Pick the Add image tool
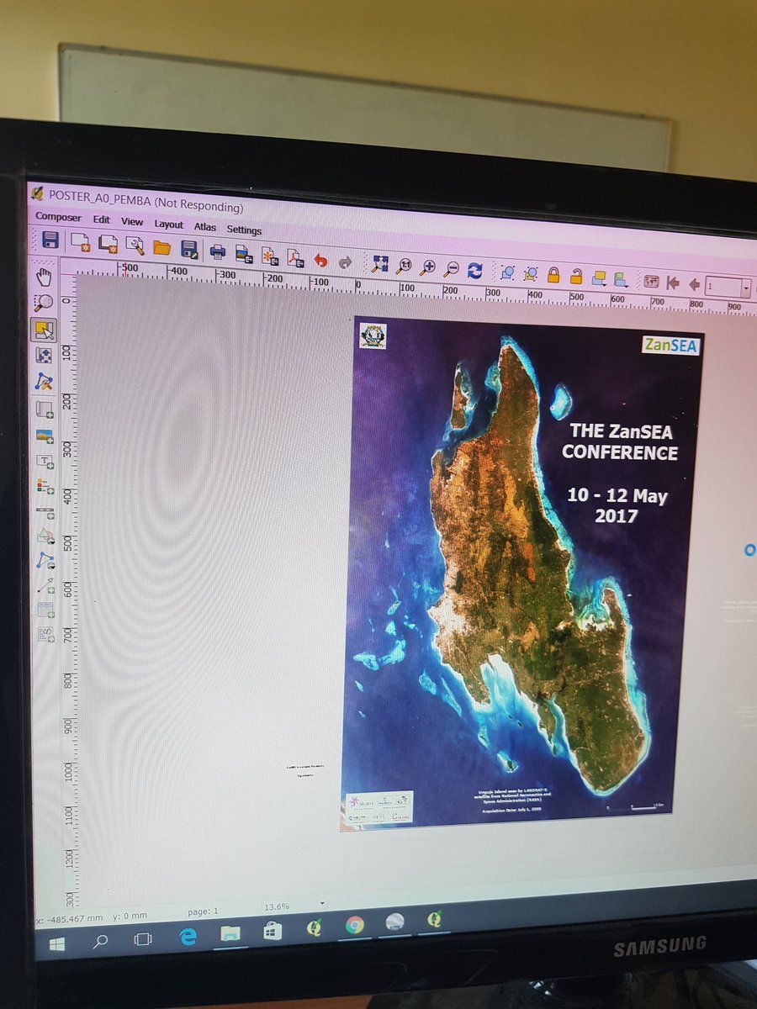The image size is (757, 1009). pos(45,436)
